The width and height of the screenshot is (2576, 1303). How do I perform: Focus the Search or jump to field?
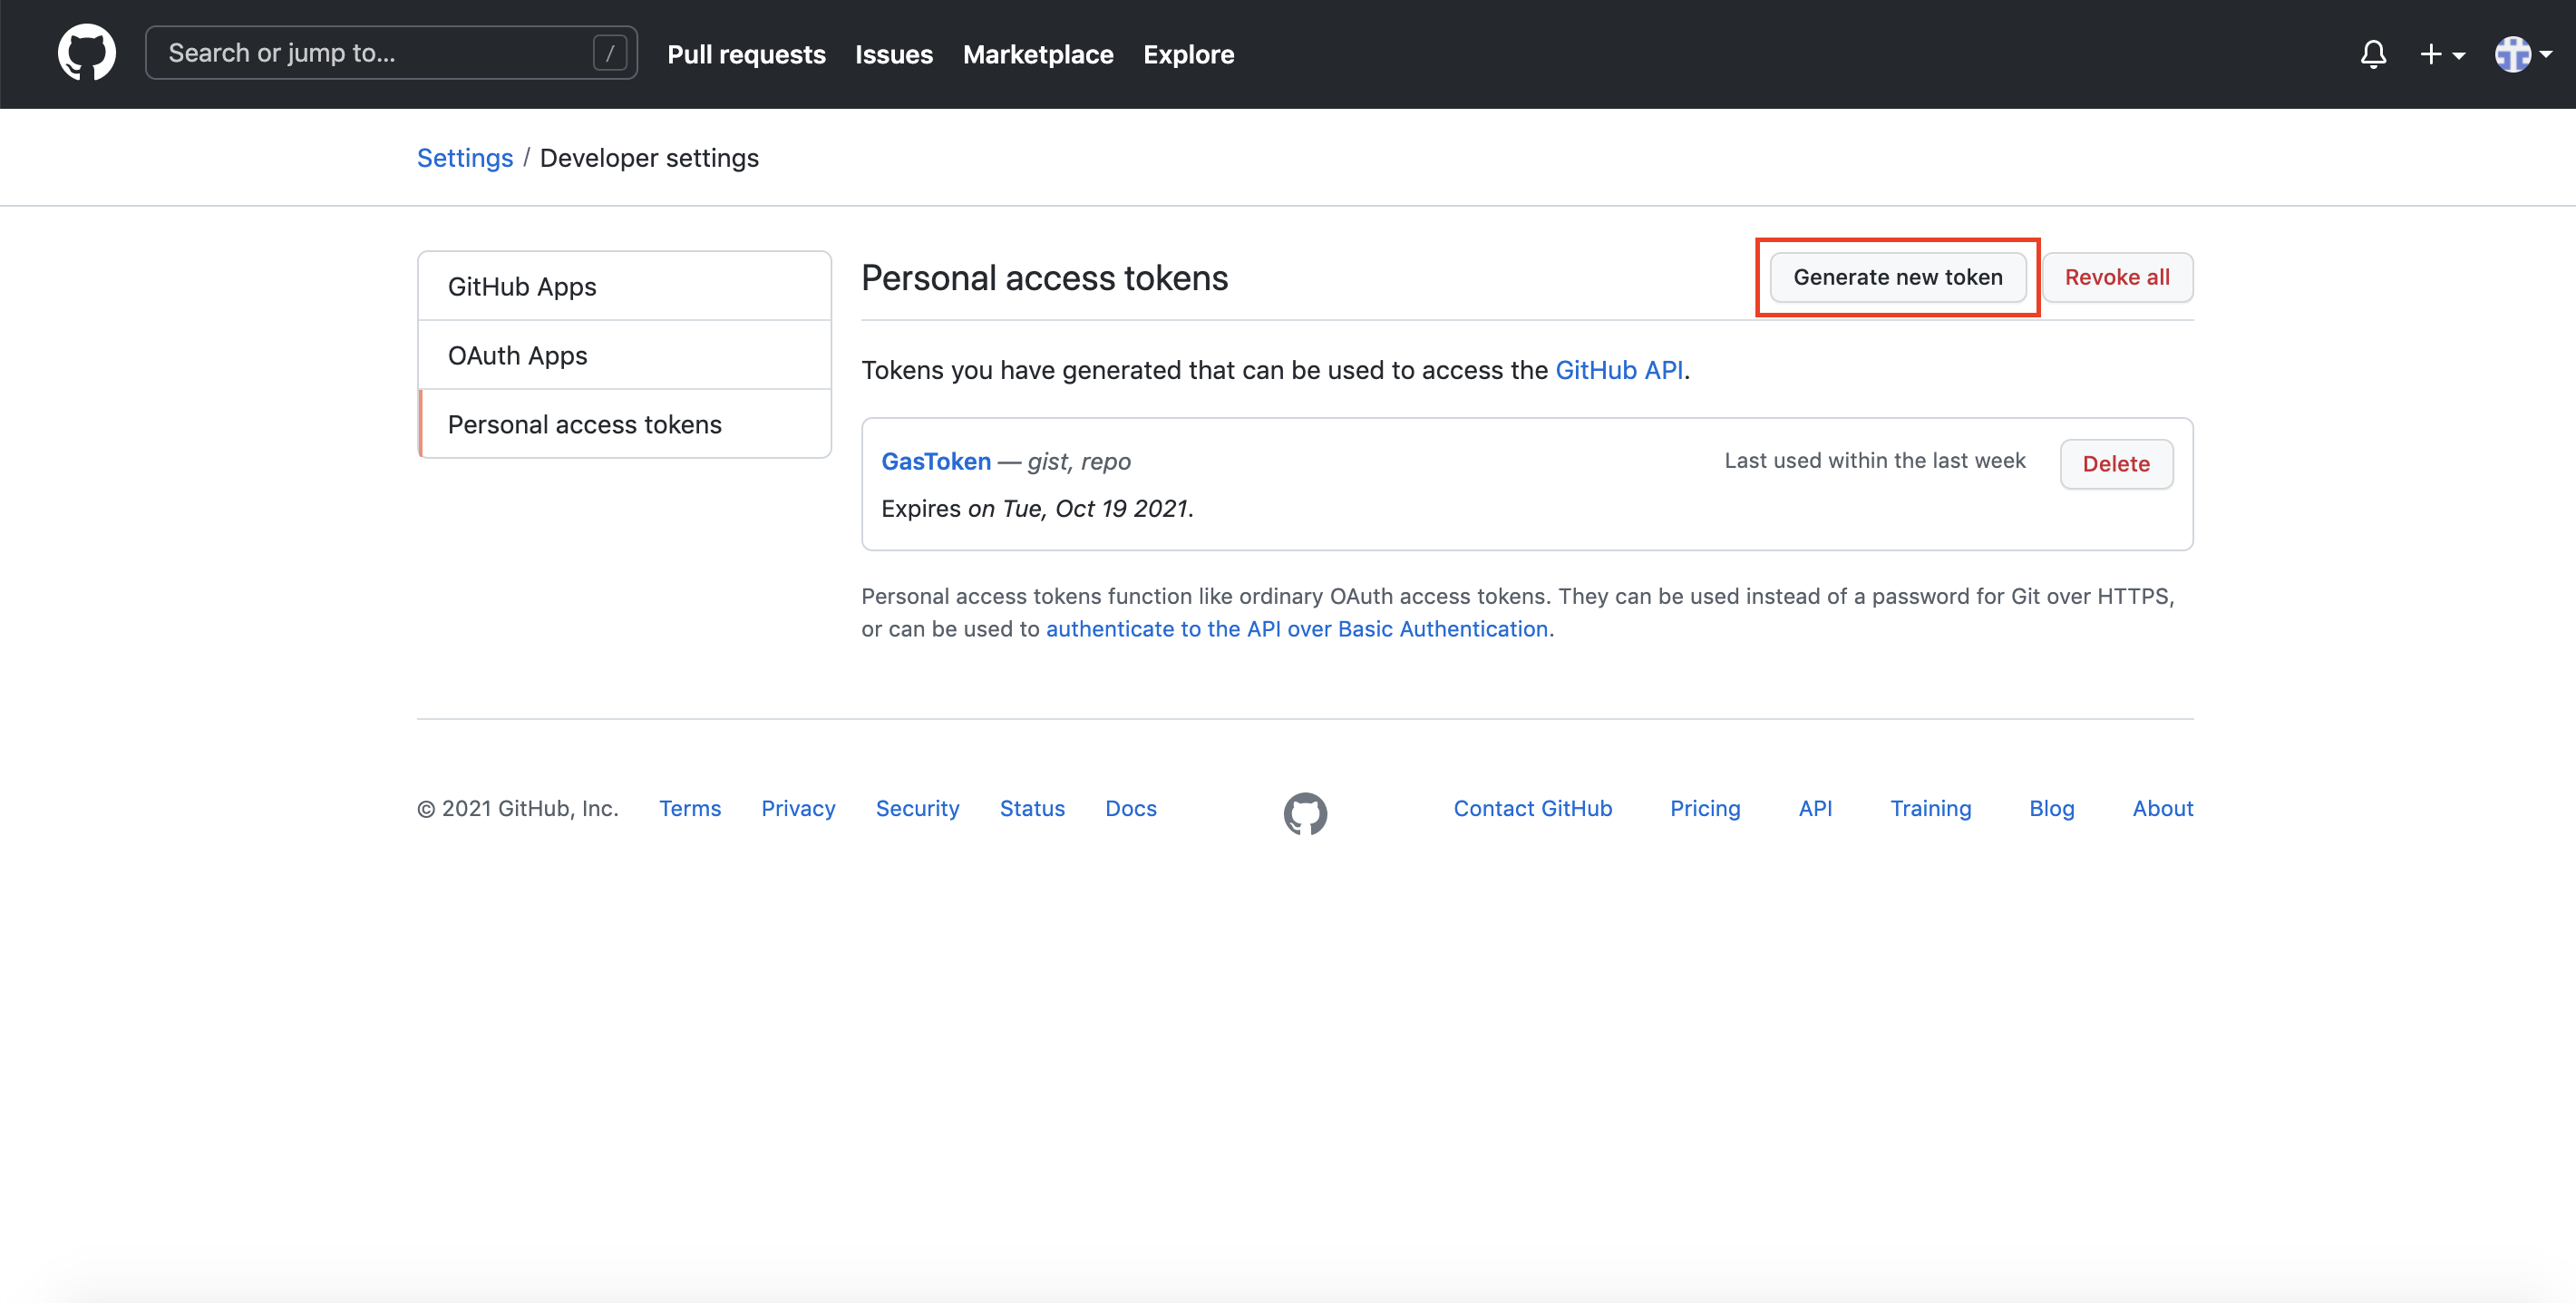coord(370,53)
